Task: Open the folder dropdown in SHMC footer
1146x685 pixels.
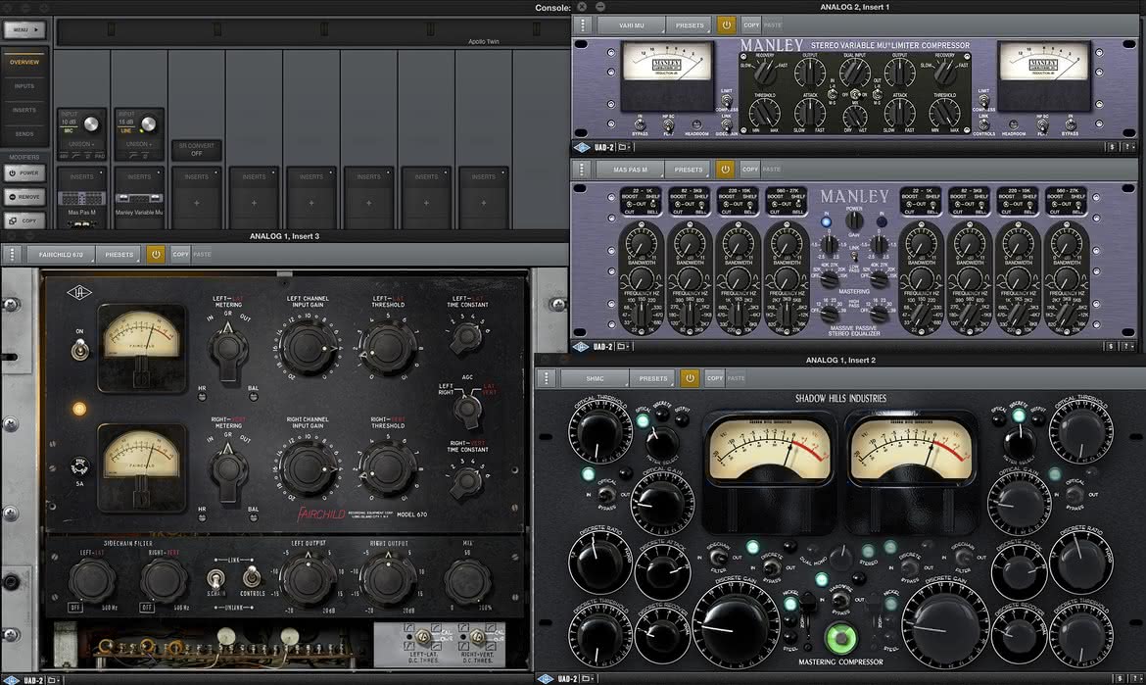Action: tap(589, 679)
